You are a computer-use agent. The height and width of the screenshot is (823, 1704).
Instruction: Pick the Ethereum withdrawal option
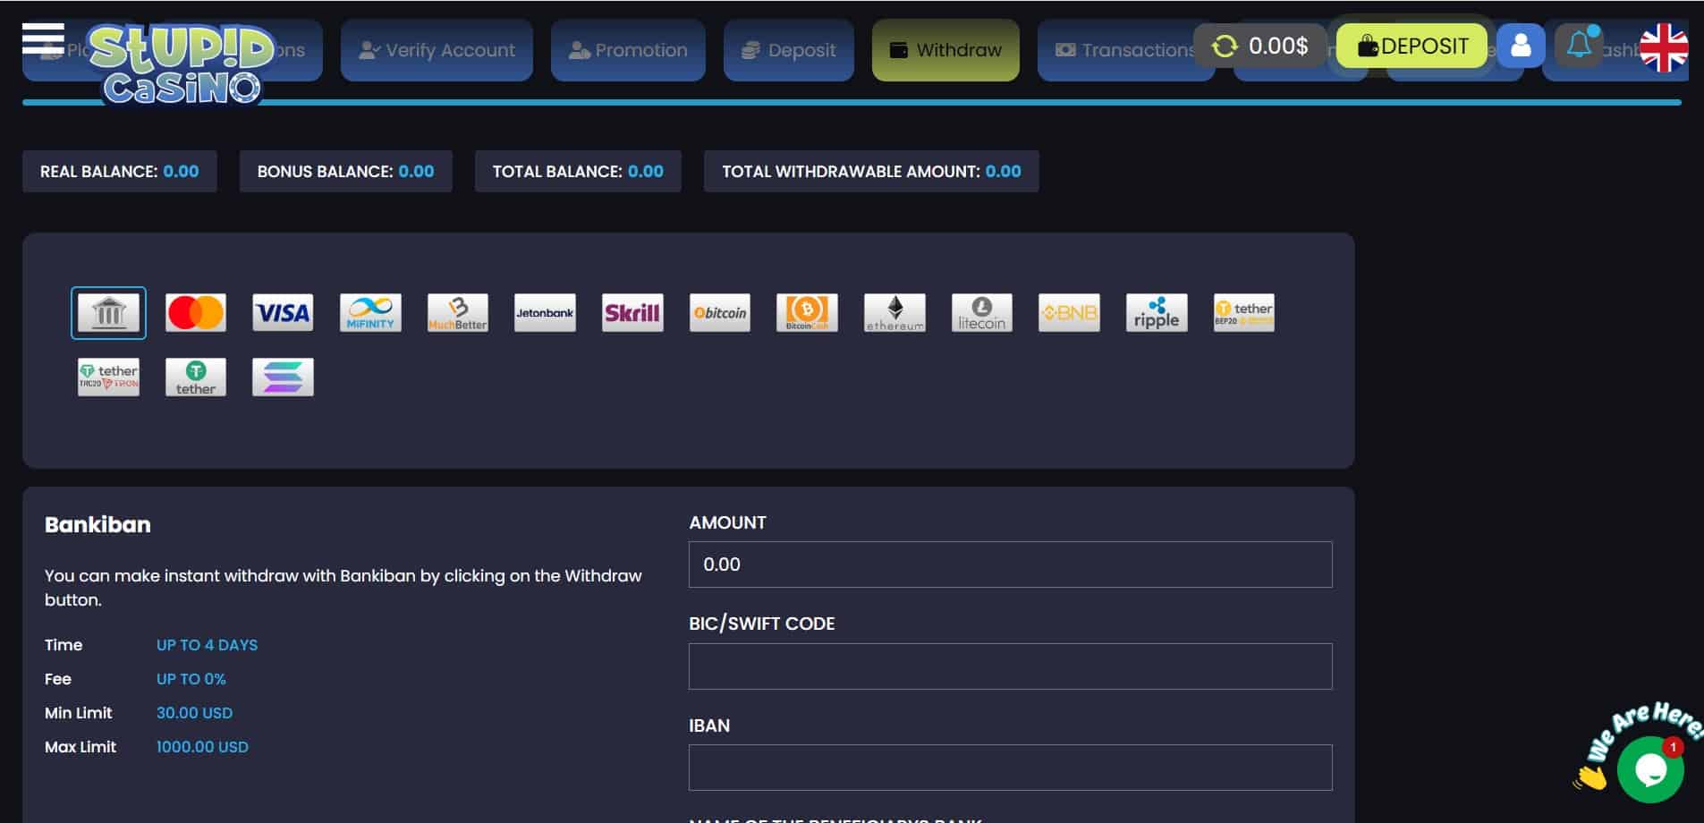click(x=894, y=313)
